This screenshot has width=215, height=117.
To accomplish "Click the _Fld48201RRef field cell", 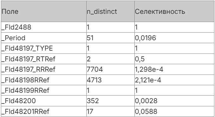I will click(44, 111).
